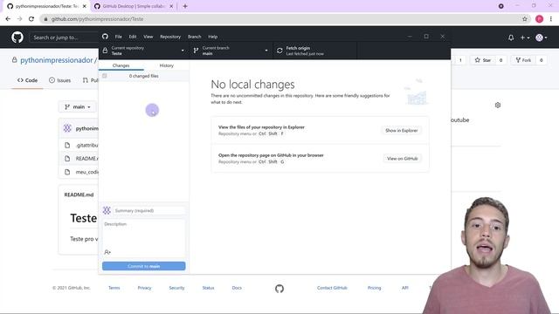The width and height of the screenshot is (559, 314).
Task: Click the user avatar beside Summary field
Action: click(107, 210)
